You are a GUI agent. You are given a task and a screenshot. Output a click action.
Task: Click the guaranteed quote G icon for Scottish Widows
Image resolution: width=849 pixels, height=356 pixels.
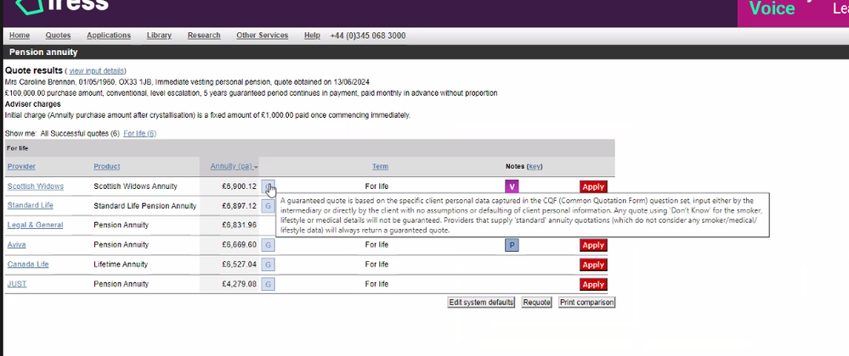tap(268, 186)
